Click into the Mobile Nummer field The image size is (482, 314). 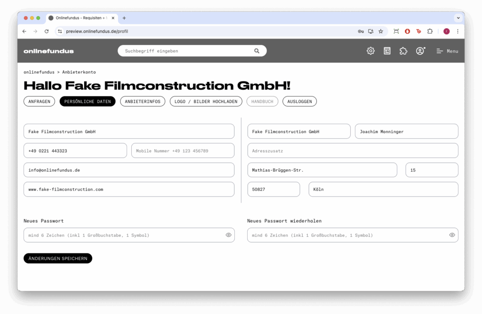click(183, 151)
